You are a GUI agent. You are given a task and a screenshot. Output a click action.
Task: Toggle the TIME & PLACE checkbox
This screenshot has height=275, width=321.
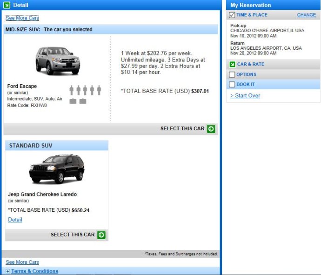click(x=232, y=15)
